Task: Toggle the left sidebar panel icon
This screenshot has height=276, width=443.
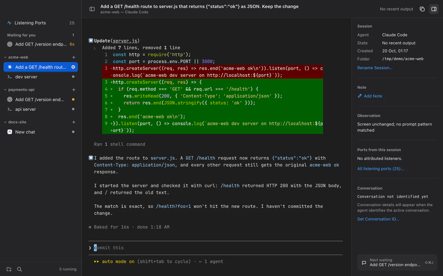Action: (x=92, y=9)
